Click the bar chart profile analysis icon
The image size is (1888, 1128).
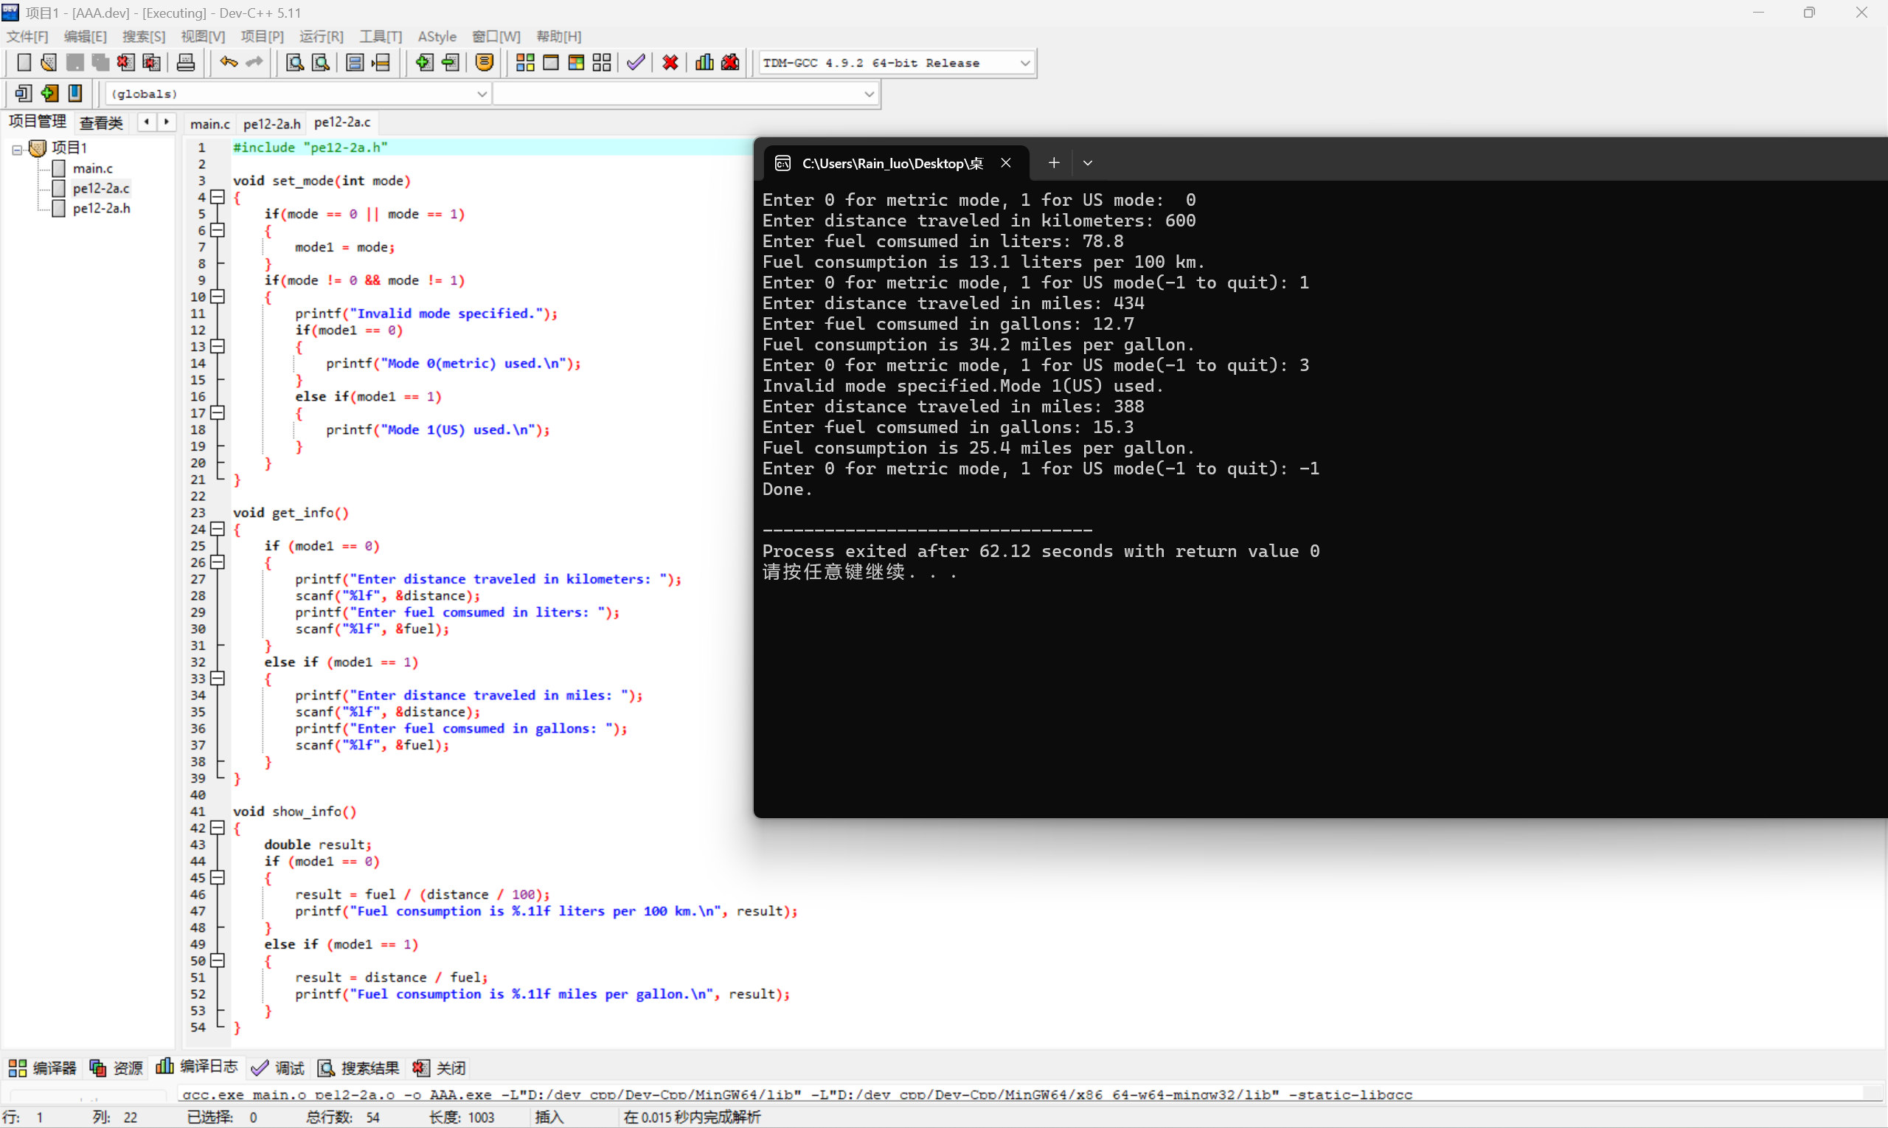pyautogui.click(x=704, y=62)
